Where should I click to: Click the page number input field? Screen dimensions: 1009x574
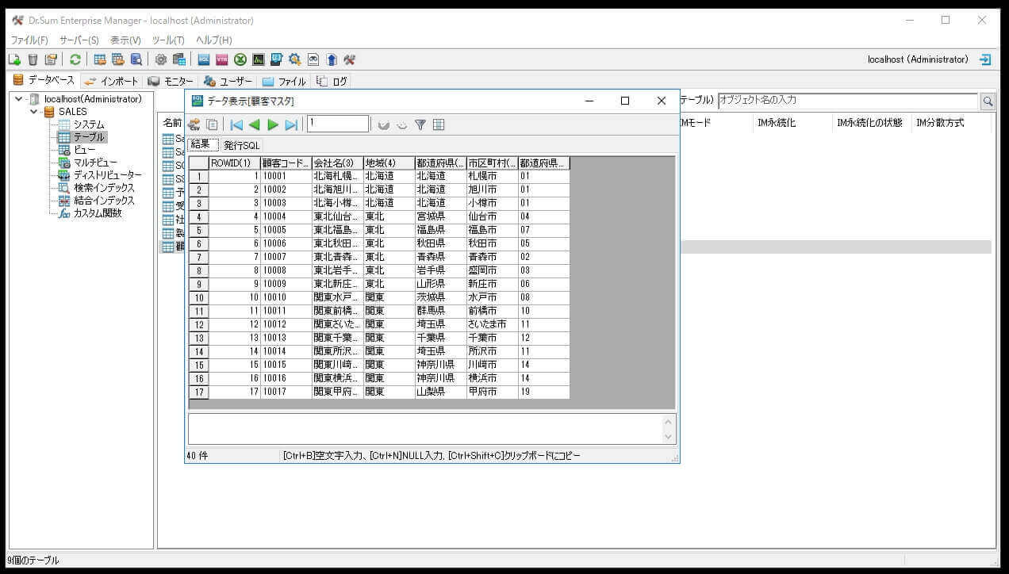pyautogui.click(x=337, y=124)
